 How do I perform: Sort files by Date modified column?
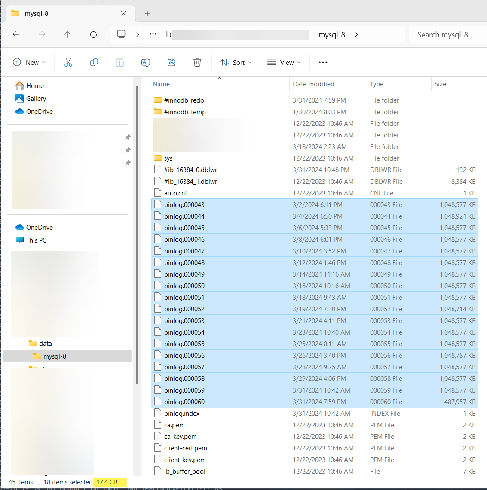(313, 84)
